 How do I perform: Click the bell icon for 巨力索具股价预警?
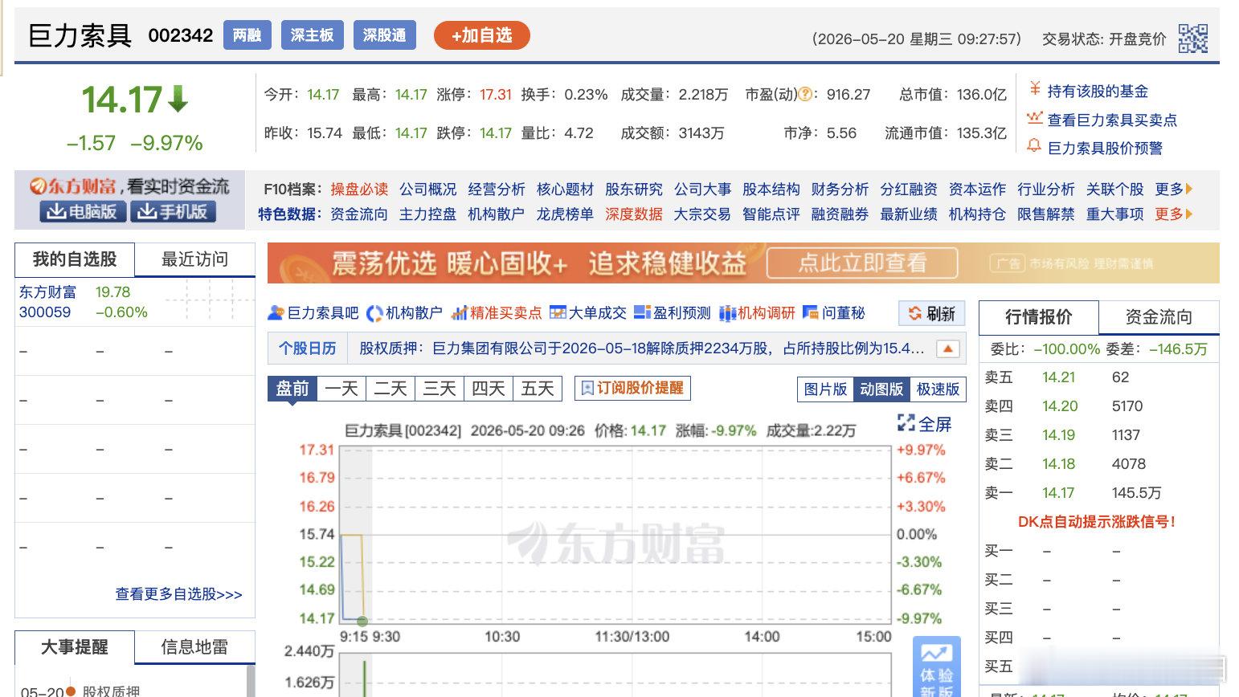tap(1035, 146)
